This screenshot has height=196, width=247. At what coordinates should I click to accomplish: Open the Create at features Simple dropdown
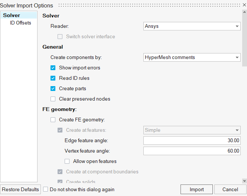[x=192, y=130]
